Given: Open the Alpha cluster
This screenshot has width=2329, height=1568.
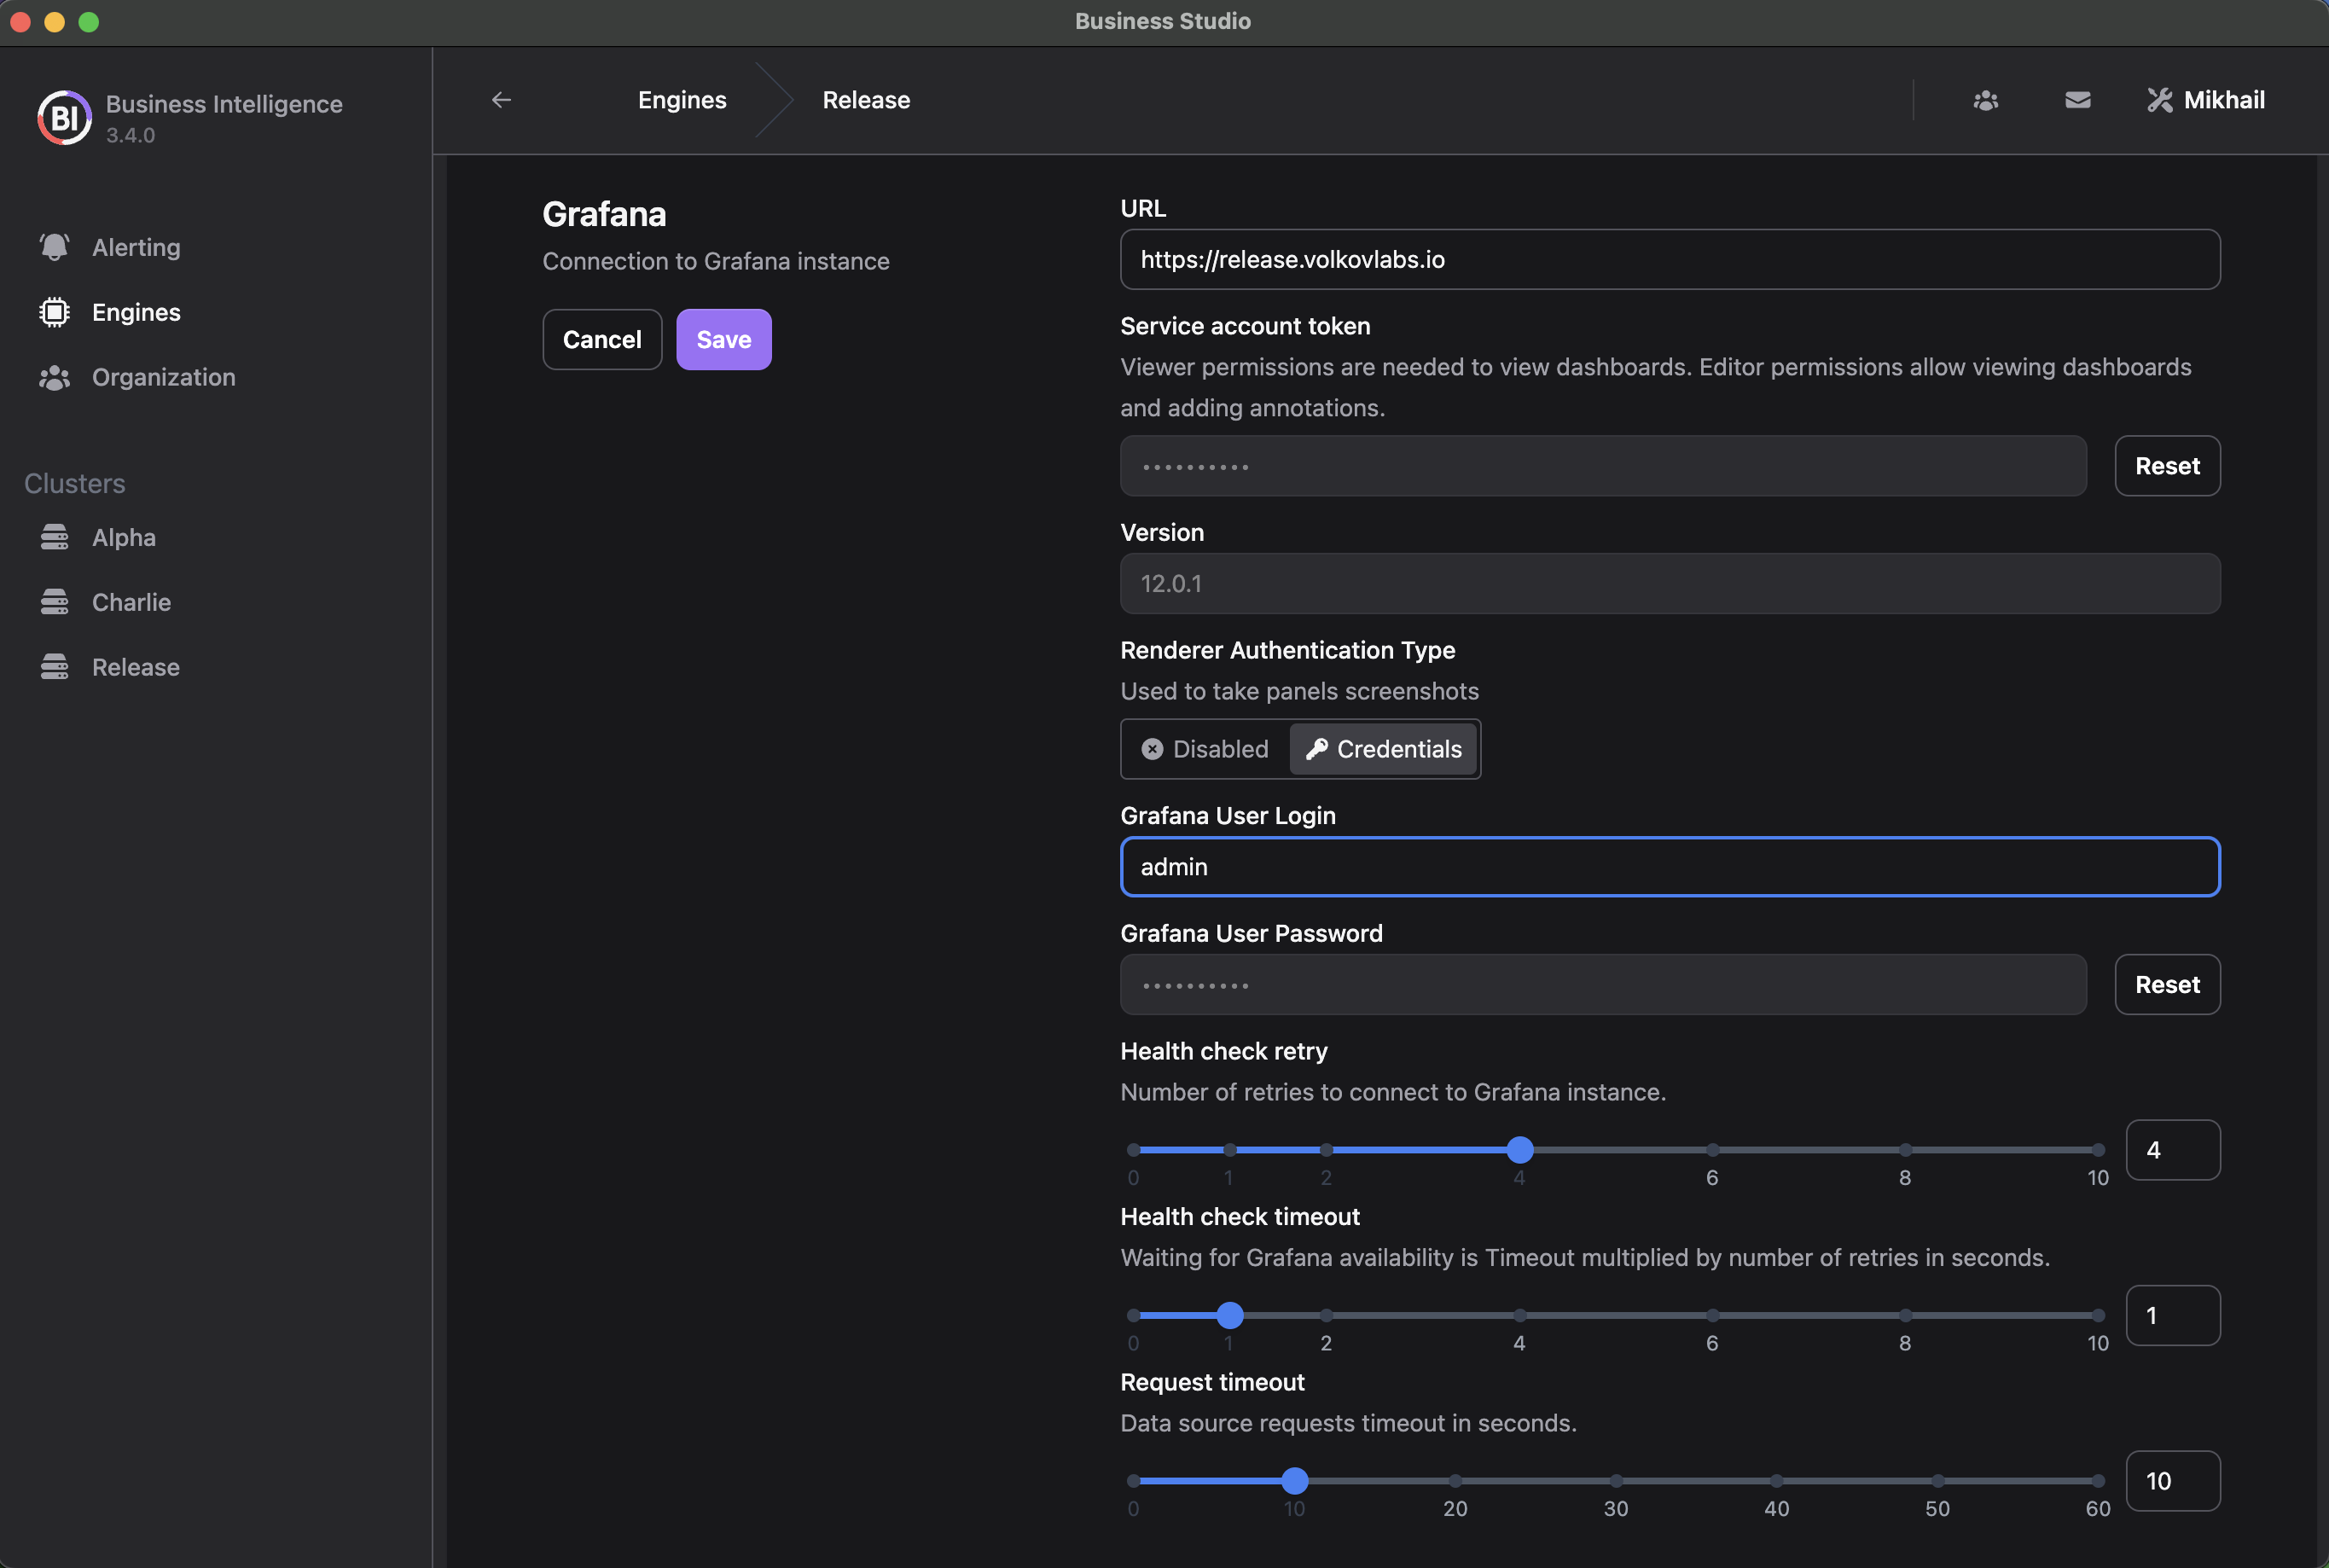Looking at the screenshot, I should coord(124,537).
